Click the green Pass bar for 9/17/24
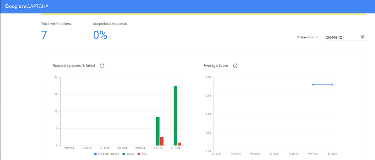 coord(157,131)
